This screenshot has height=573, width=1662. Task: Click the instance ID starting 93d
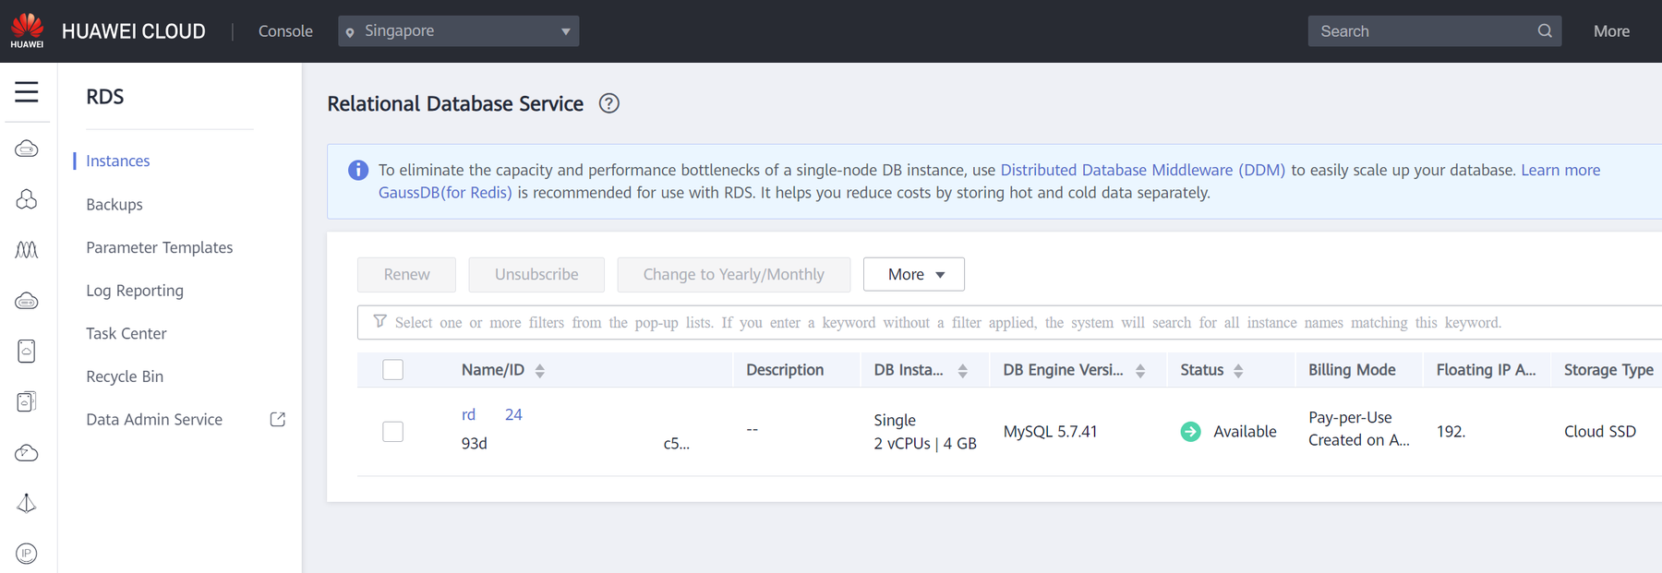point(575,443)
